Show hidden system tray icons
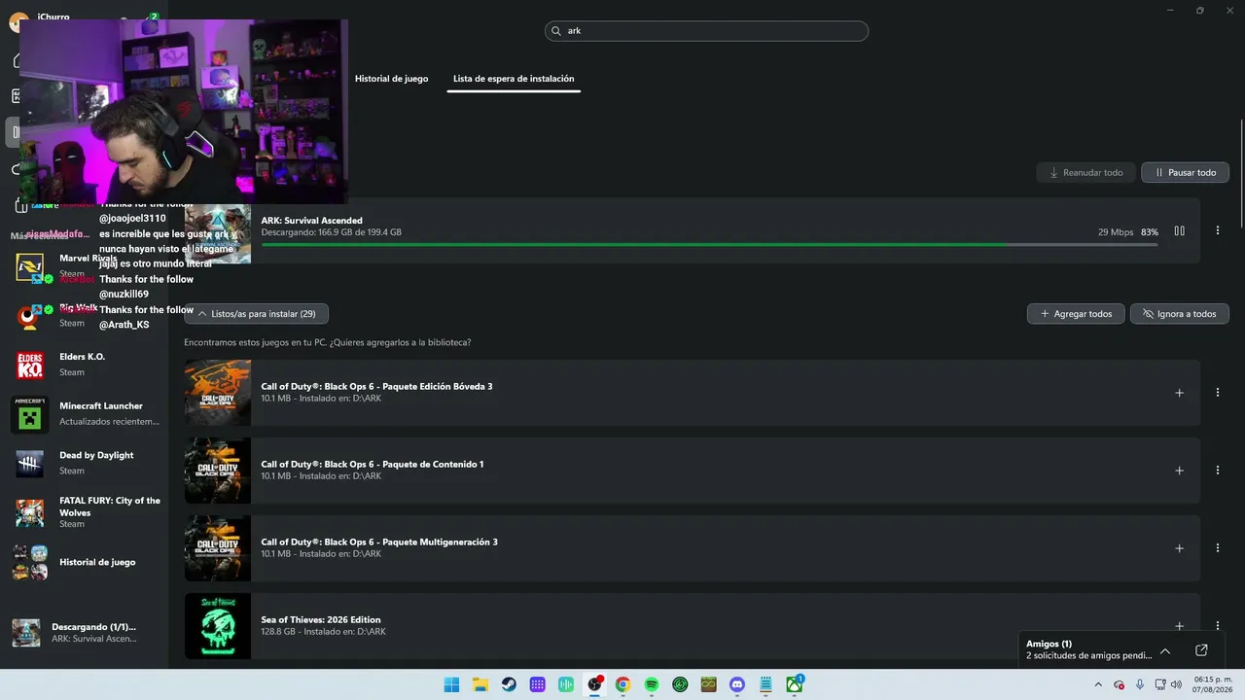The width and height of the screenshot is (1245, 700). (1098, 684)
